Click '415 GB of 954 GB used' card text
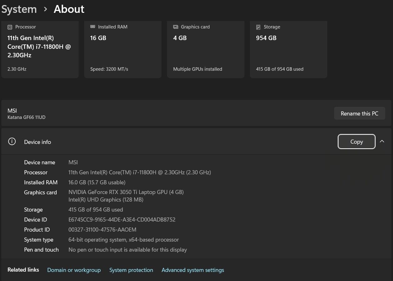Image resolution: width=393 pixels, height=281 pixels. pos(280,69)
